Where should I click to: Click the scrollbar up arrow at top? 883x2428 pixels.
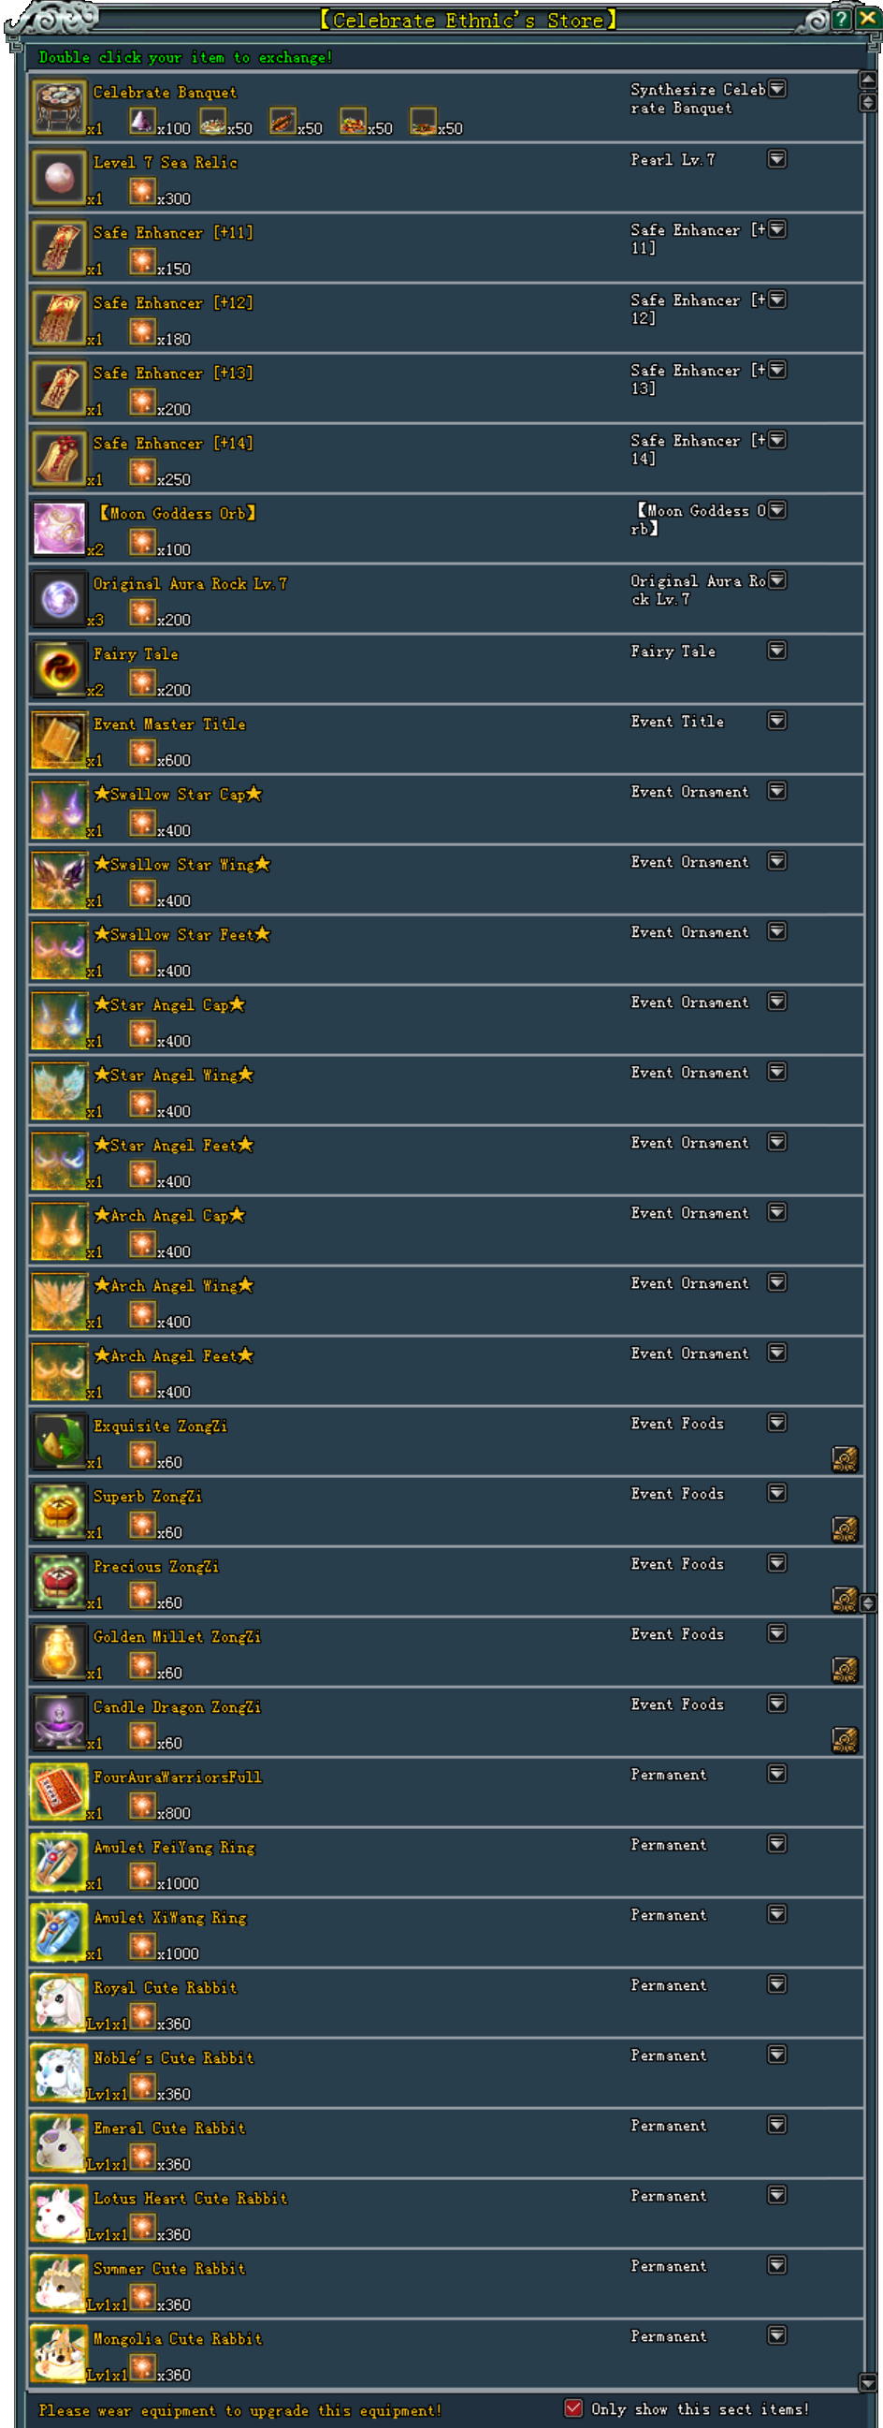point(868,80)
